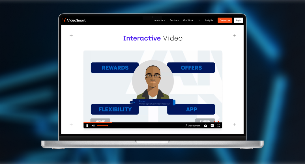This screenshot has height=164, width=305.
Task: Enter fullscreen mode on the video player
Action: click(219, 125)
